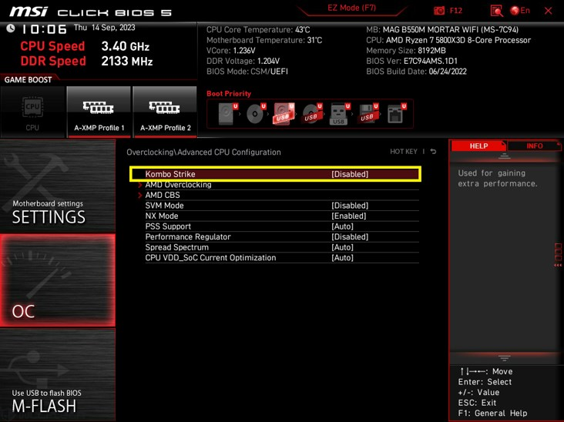Select the USB hard disk boot device icon
The width and height of the screenshot is (564, 422).
click(x=284, y=114)
